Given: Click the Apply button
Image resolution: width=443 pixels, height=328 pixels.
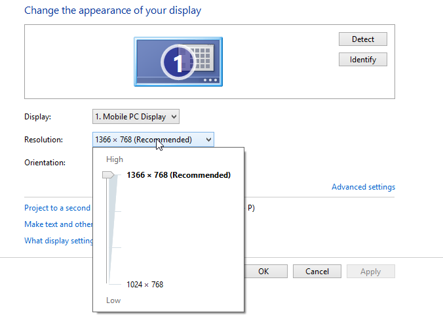Looking at the screenshot, I should [371, 272].
